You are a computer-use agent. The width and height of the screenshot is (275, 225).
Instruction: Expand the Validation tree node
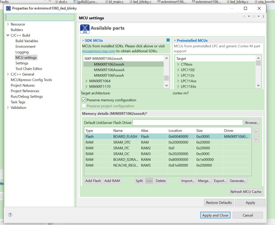click(x=8, y=107)
